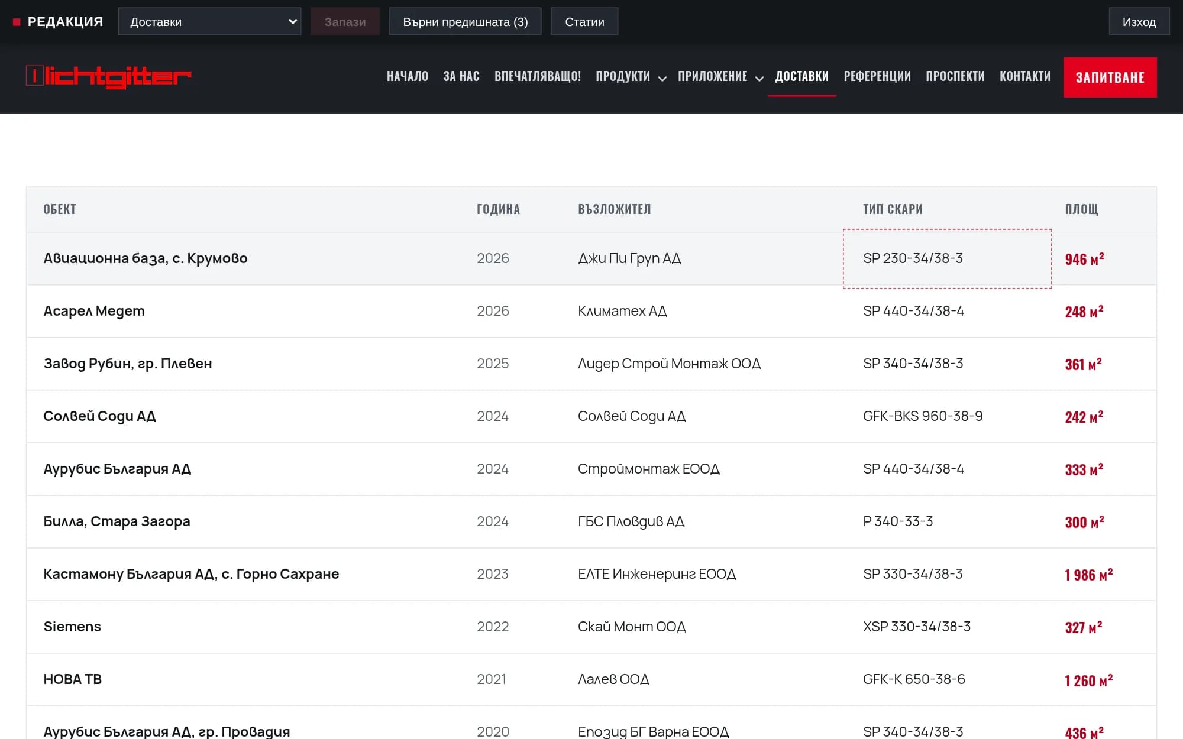The height and width of the screenshot is (739, 1183).
Task: Open the Статии editor button
Action: point(584,22)
